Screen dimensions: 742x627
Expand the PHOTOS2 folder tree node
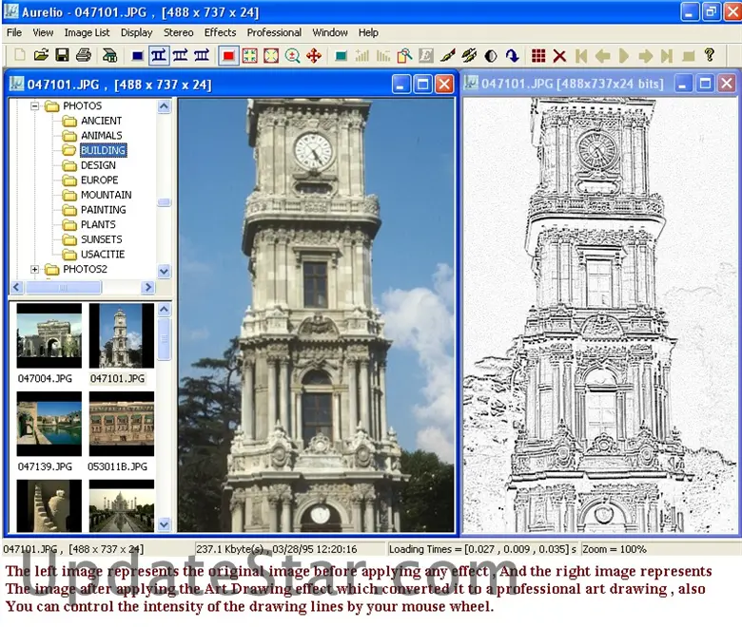(35, 269)
